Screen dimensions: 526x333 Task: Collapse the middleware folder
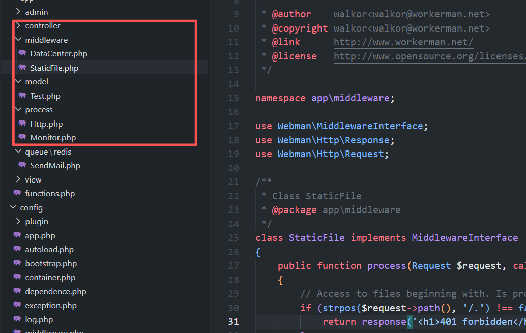(18, 40)
